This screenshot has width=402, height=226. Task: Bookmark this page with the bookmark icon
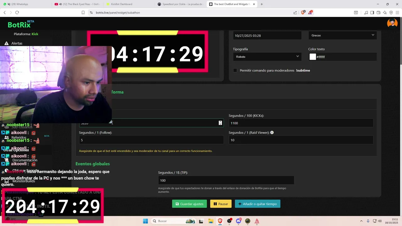(83, 13)
